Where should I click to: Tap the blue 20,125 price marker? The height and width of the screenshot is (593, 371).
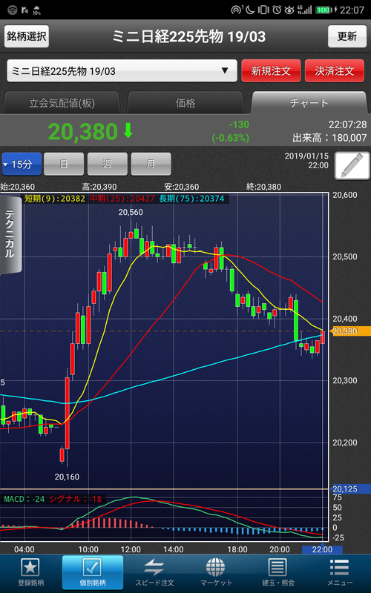point(350,489)
